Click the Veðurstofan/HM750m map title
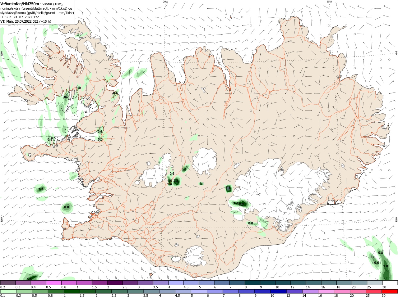Image resolution: width=398 pixels, height=298 pixels. pos(20,4)
